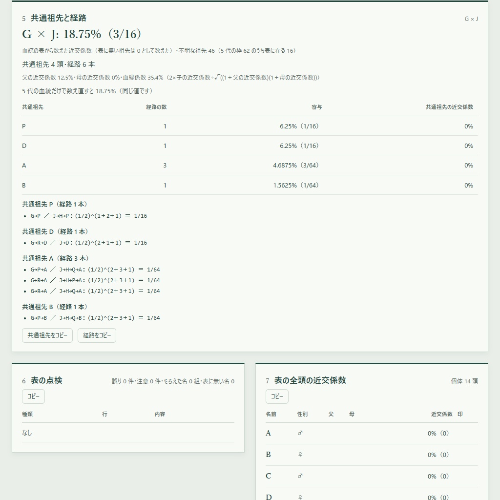Image resolution: width=500 pixels, height=500 pixels.
Task: Click the G × J label at top right
Action: pyautogui.click(x=471, y=19)
